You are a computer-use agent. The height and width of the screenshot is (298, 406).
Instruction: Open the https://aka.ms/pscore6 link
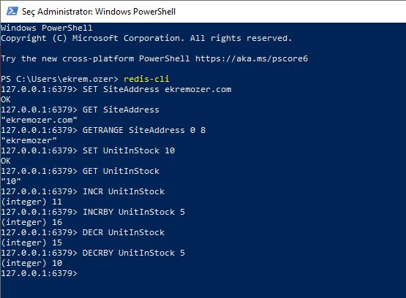coord(252,58)
